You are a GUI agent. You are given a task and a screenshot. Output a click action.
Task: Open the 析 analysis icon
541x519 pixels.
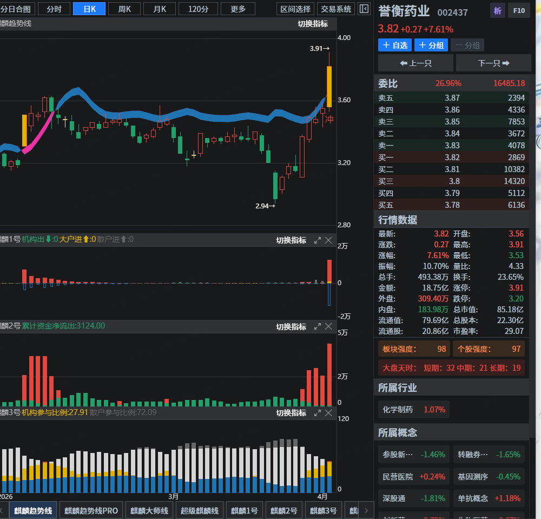click(x=497, y=10)
